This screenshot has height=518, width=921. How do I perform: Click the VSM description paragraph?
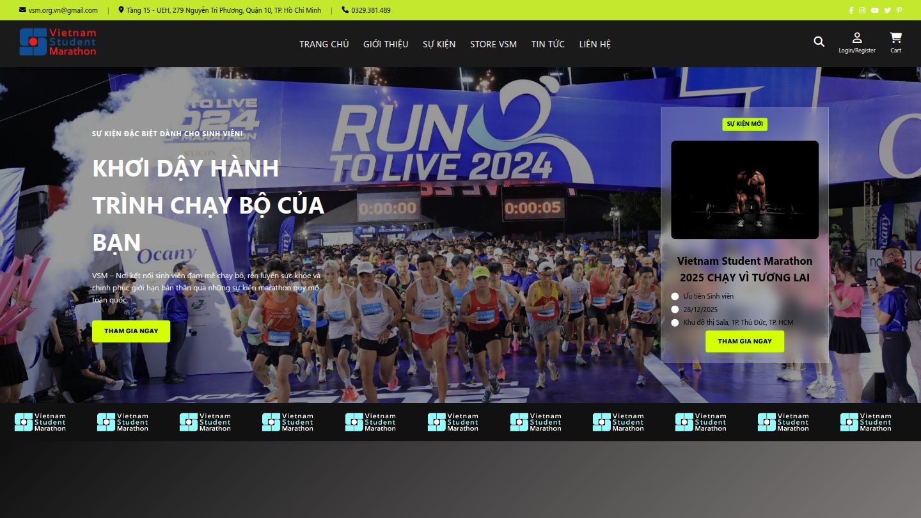[206, 288]
